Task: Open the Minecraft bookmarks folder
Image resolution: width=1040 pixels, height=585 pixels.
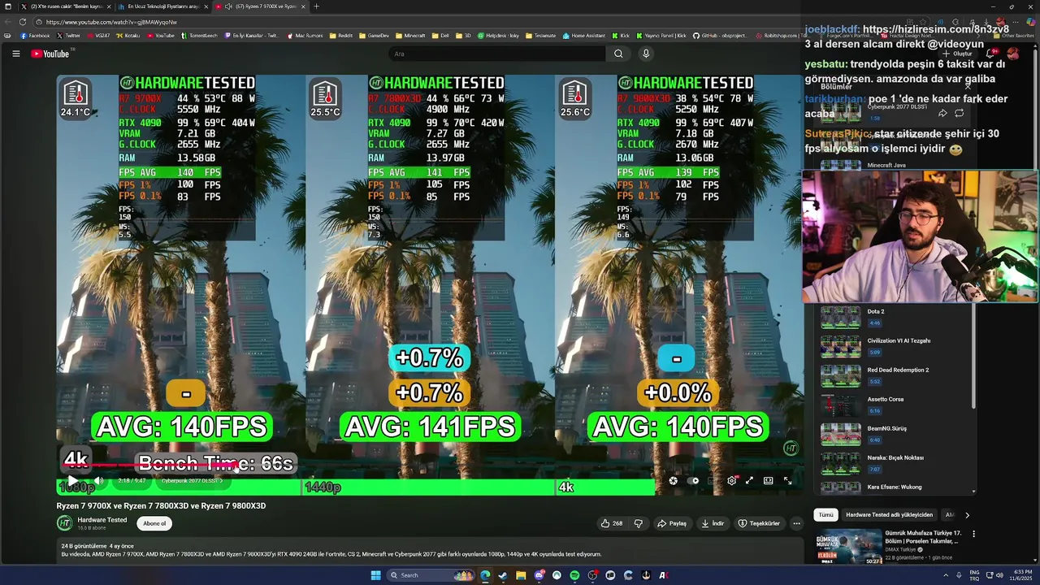Action: click(x=410, y=36)
